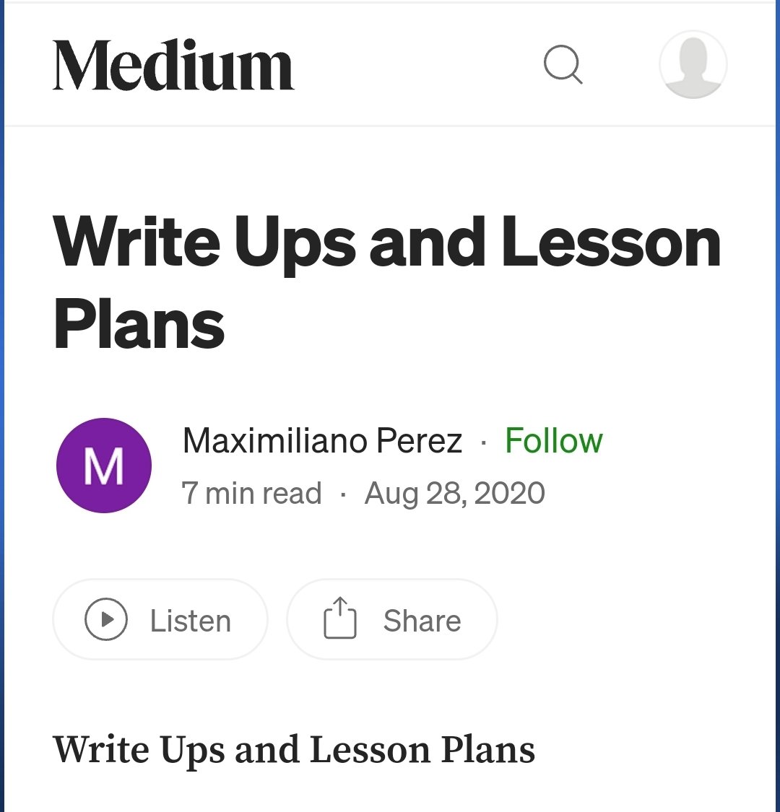Click empty header space between logo and search
This screenshot has height=812, width=780.
(x=419, y=65)
